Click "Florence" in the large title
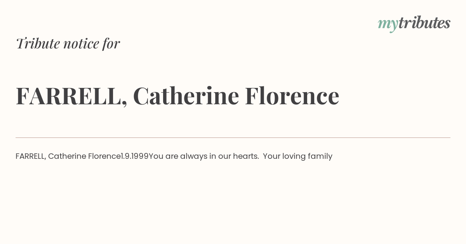 coord(292,96)
